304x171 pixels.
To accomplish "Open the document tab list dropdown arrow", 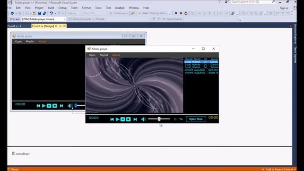I will [290, 26].
